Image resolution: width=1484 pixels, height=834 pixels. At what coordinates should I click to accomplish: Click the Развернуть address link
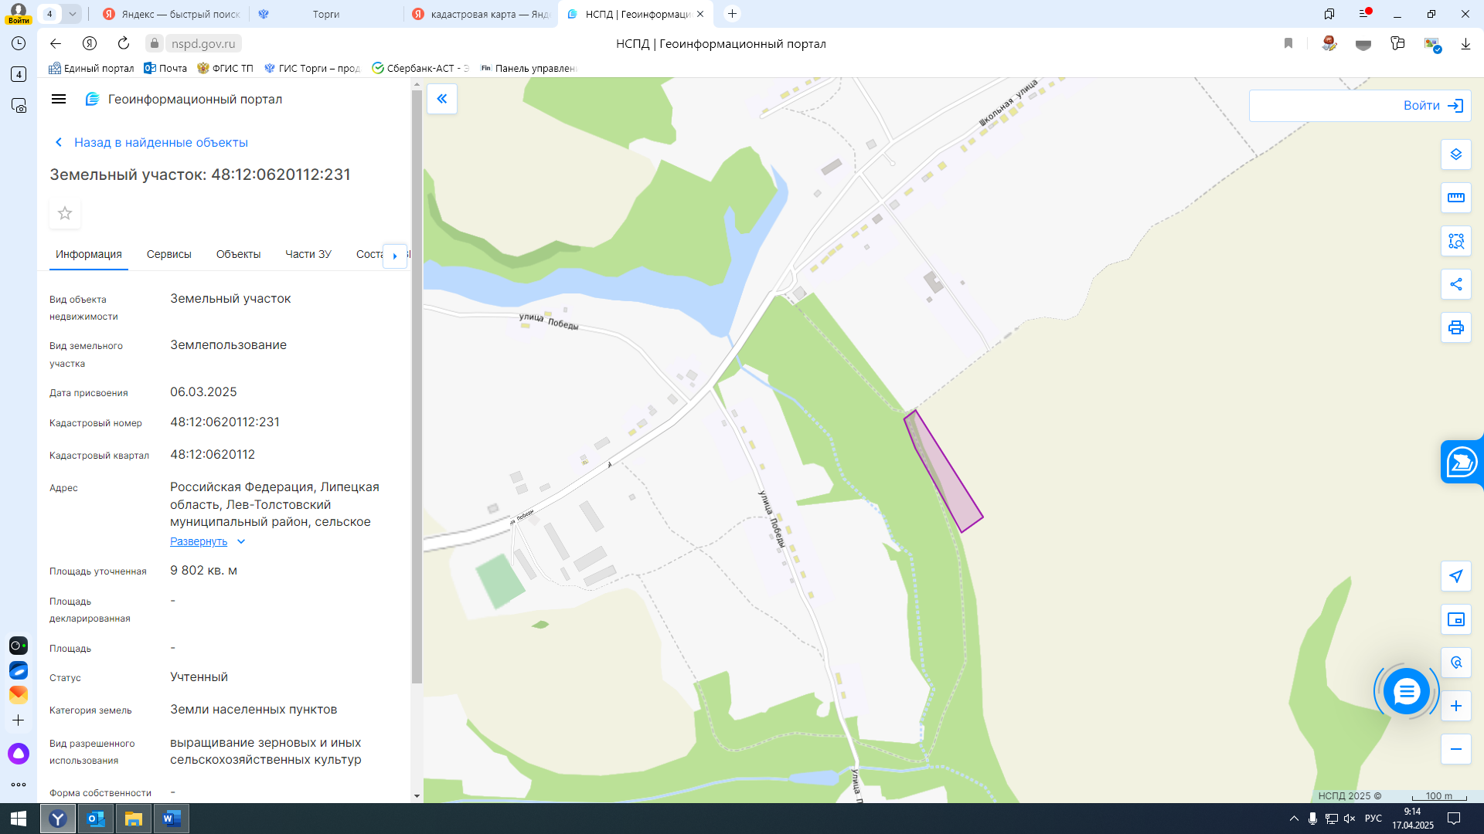pyautogui.click(x=199, y=541)
